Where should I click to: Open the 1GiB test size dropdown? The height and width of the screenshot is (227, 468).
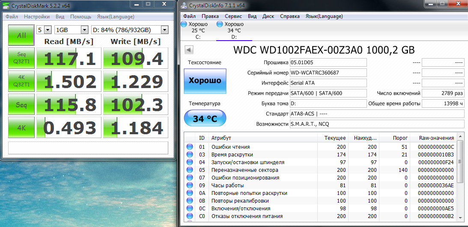tap(72, 30)
